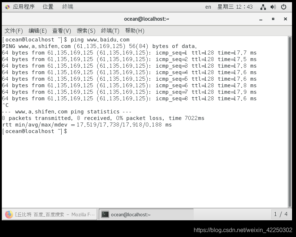This screenshot has width=296, height=237.
Task: Close the ocean@localhost terminal window
Action: [285, 19]
